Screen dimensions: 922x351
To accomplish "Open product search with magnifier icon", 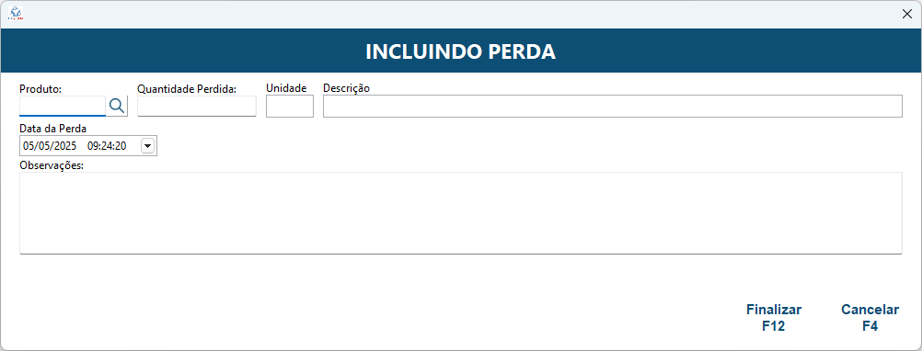I will coord(117,107).
